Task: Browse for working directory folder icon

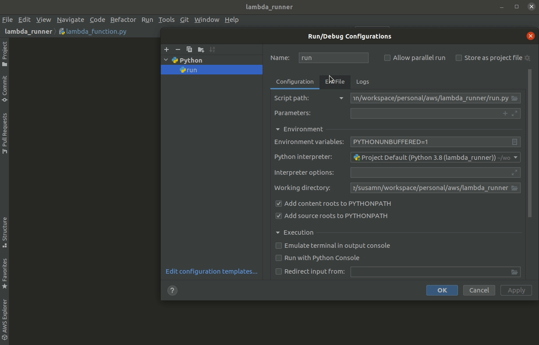Action: (x=514, y=188)
